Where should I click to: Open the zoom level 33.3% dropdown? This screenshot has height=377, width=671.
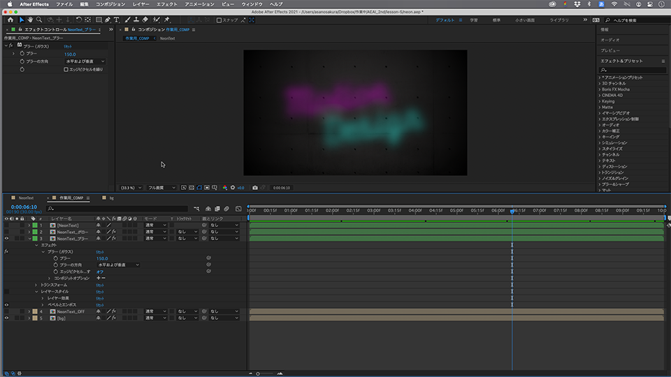pyautogui.click(x=131, y=188)
